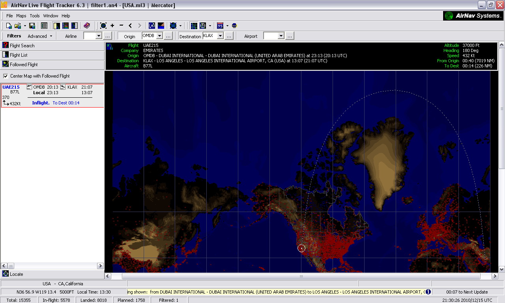
Task: Zoom out with the minus icon
Action: [x=122, y=26]
